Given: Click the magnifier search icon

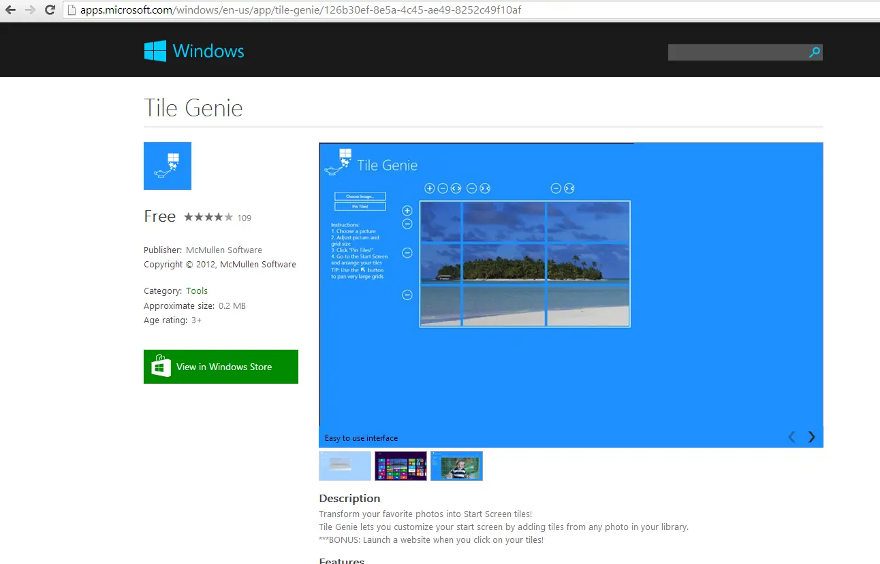Looking at the screenshot, I should (x=815, y=52).
